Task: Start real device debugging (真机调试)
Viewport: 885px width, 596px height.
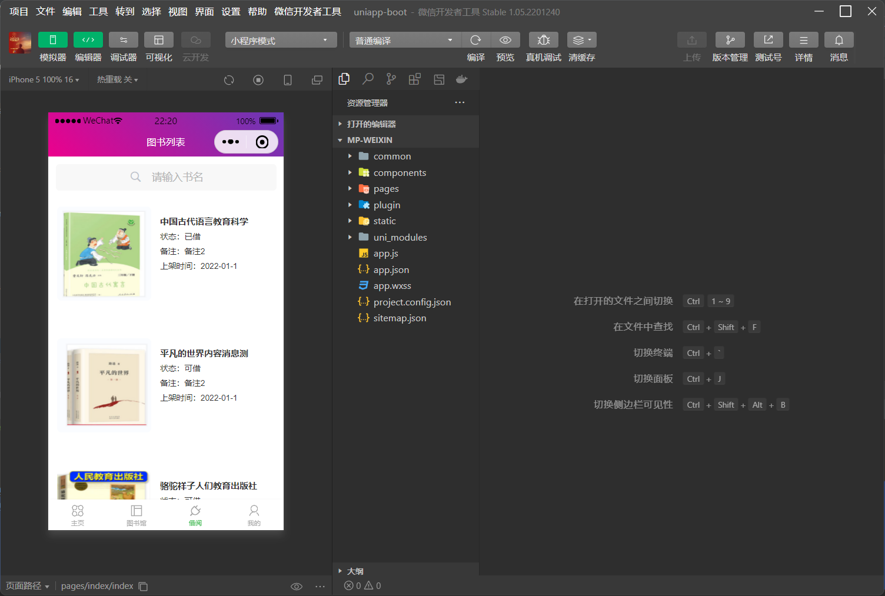Action: coord(544,39)
